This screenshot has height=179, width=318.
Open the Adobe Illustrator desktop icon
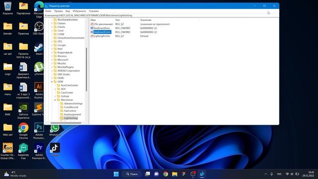click(39, 90)
